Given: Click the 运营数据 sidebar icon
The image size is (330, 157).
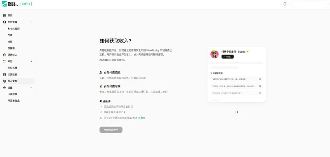Looking at the screenshot, I should tap(5, 74).
